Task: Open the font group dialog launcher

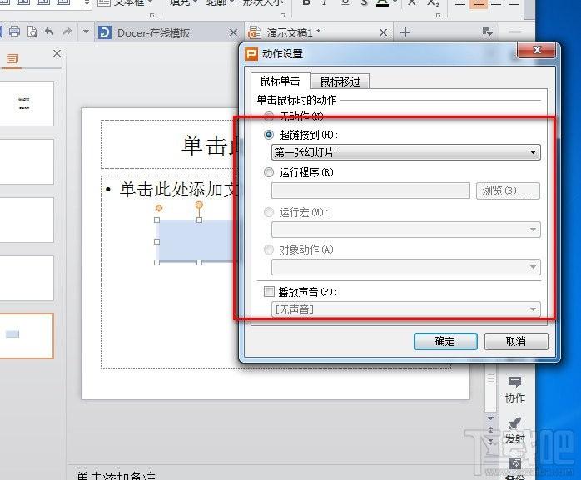Action: pyautogui.click(x=439, y=16)
